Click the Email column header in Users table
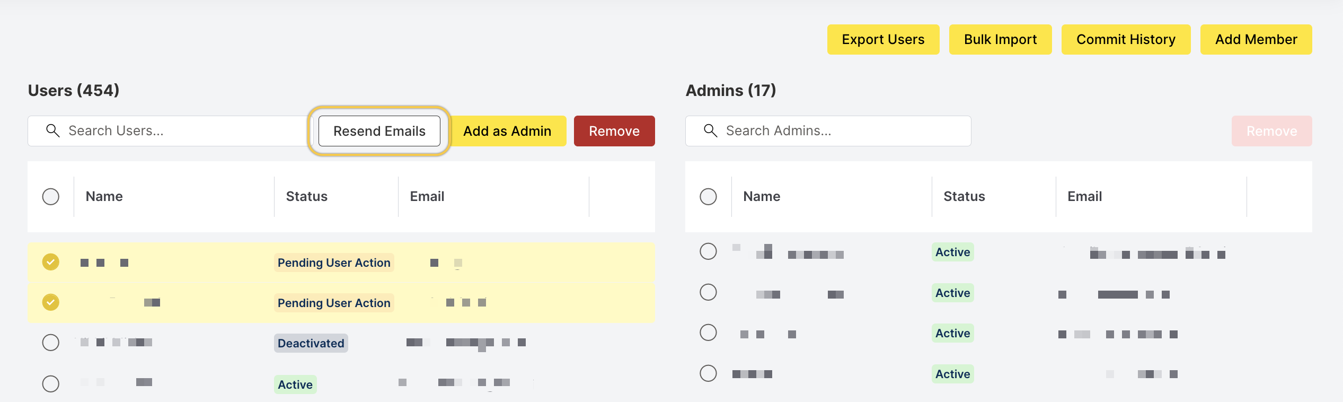 (x=427, y=197)
